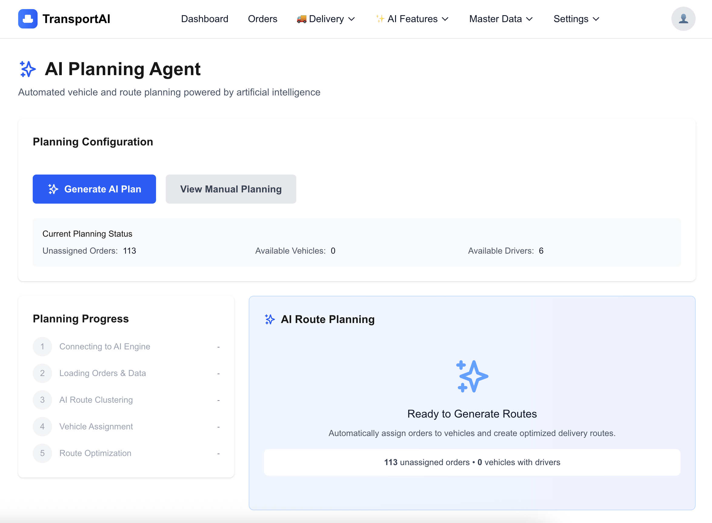The image size is (712, 523).
Task: Open the Master Data dropdown
Action: click(500, 19)
